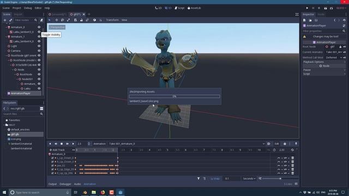Toggle visibility of Laku_lambert3_0 mesh
Screen dimensions: 349x196
tap(39, 32)
